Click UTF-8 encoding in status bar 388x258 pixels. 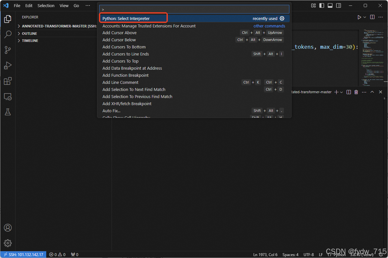pos(308,254)
